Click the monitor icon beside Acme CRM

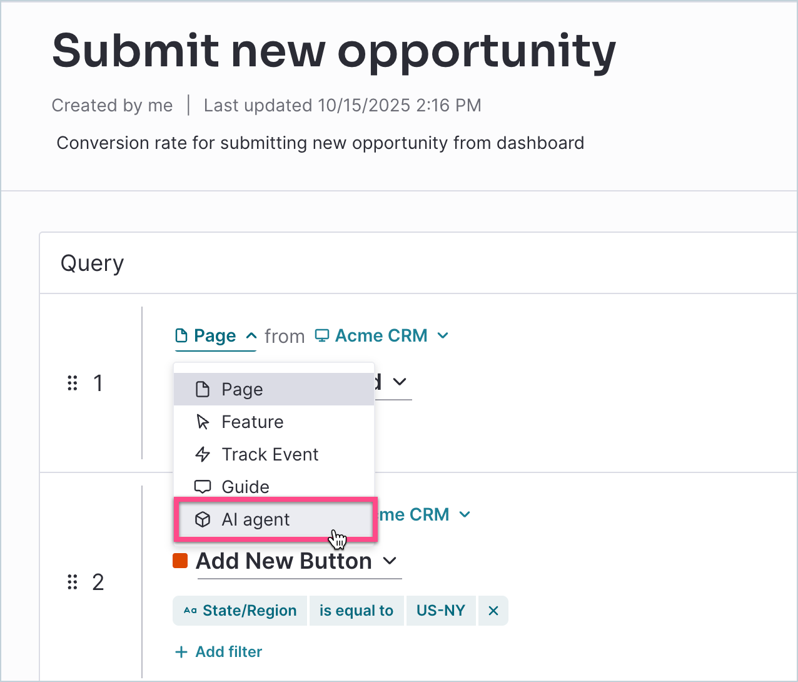coord(322,335)
